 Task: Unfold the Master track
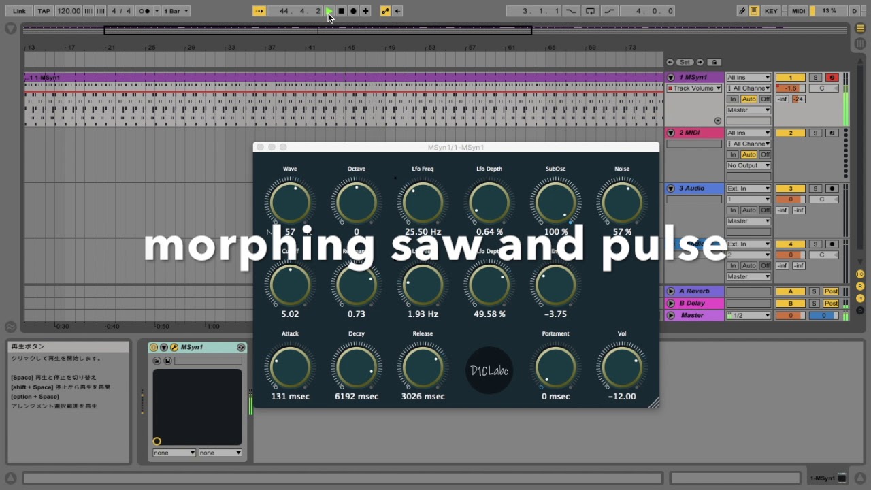coord(671,316)
